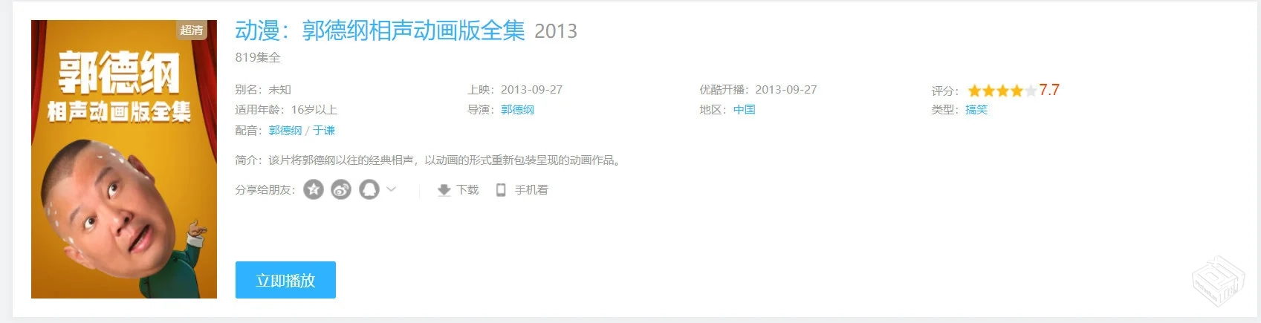Image resolution: width=1261 pixels, height=323 pixels.
Task: Share to Weibo via the eye-logo icon
Action: [x=341, y=190]
